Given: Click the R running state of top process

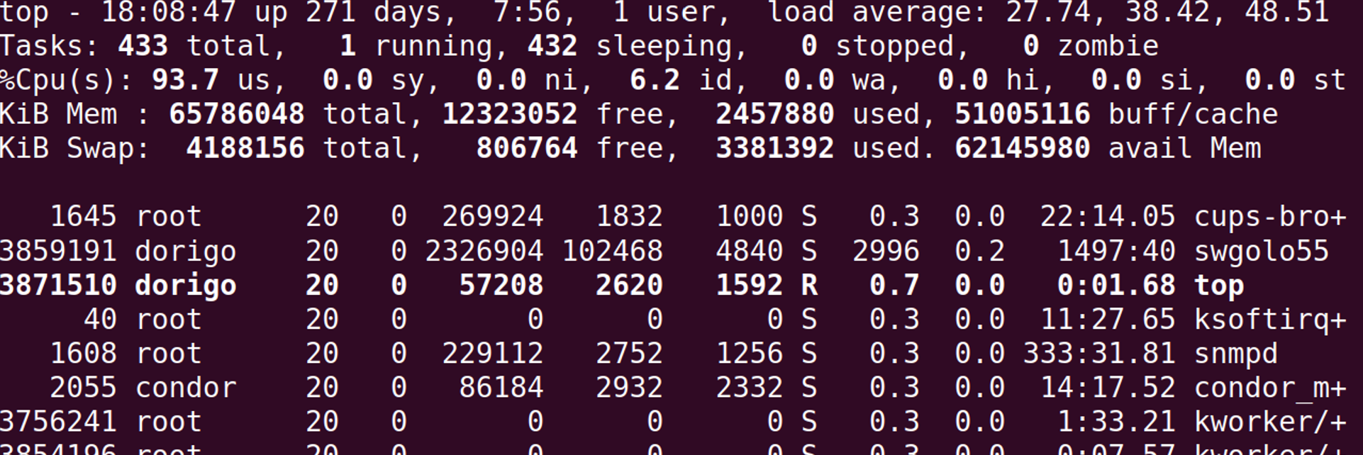Looking at the screenshot, I should pyautogui.click(x=808, y=286).
